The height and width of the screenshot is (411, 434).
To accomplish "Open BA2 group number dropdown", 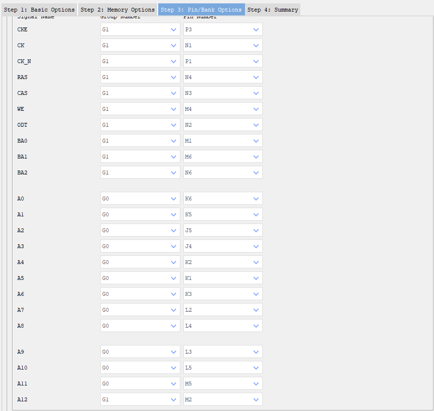I will (x=140, y=172).
